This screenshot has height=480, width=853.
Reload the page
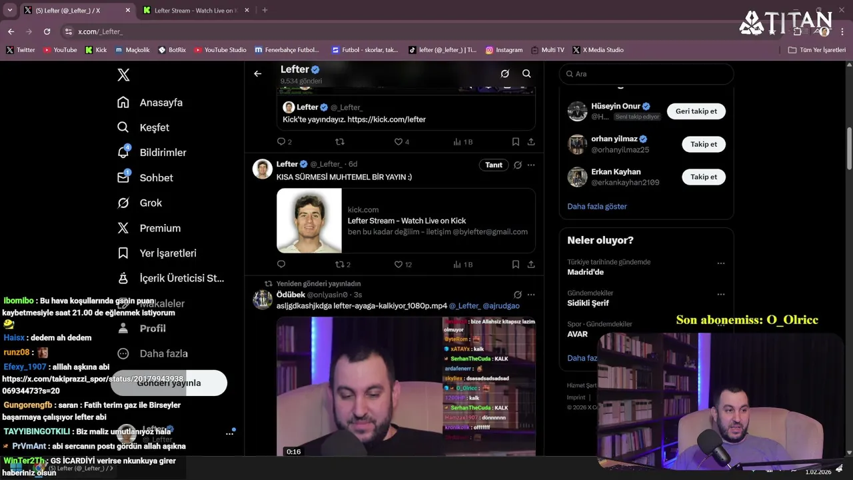click(x=47, y=31)
